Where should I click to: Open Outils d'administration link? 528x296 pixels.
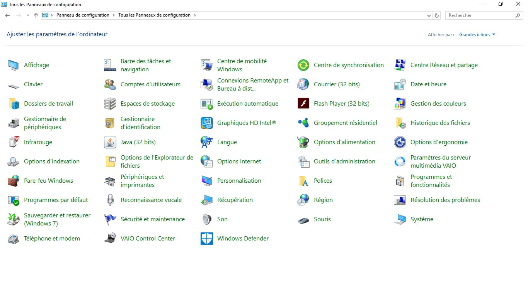pos(344,161)
